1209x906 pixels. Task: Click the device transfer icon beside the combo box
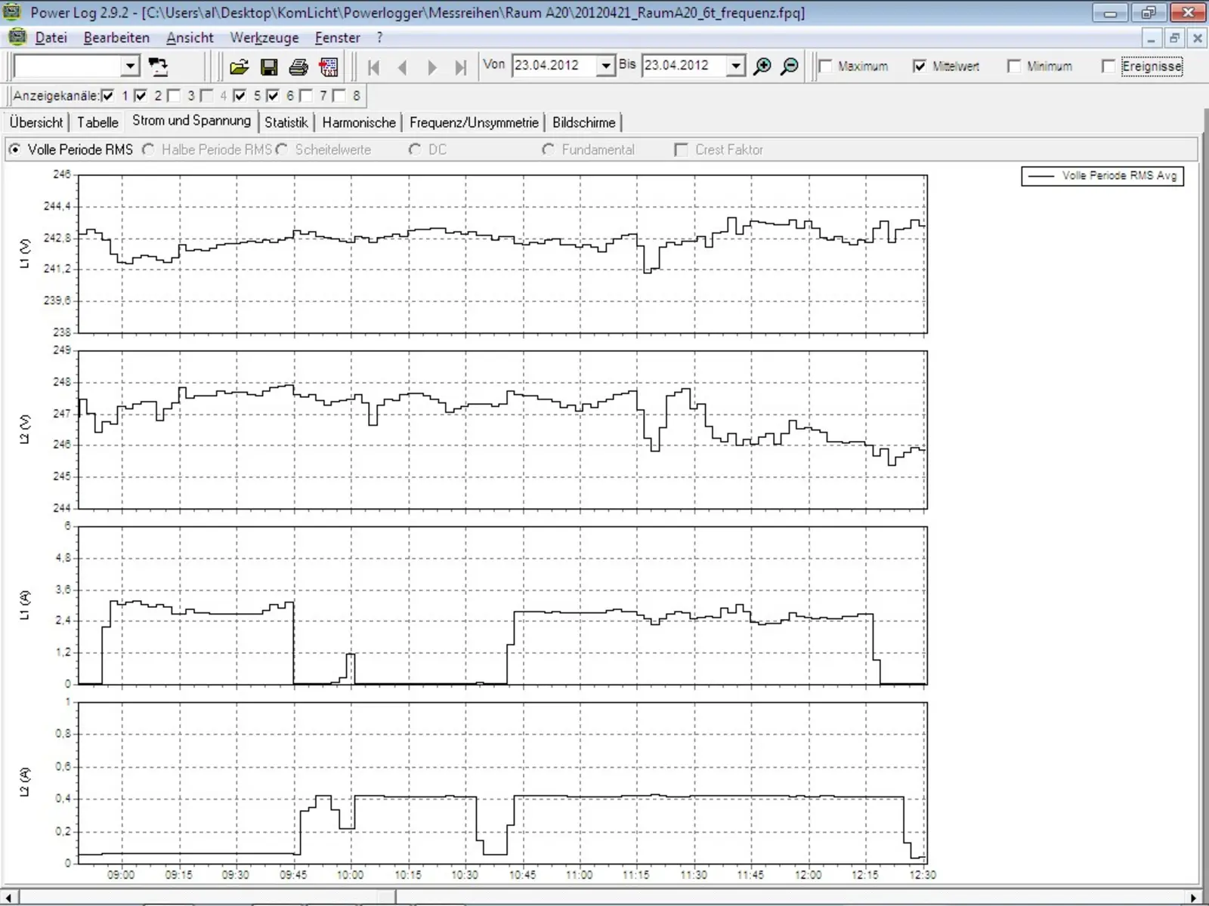[x=159, y=66]
